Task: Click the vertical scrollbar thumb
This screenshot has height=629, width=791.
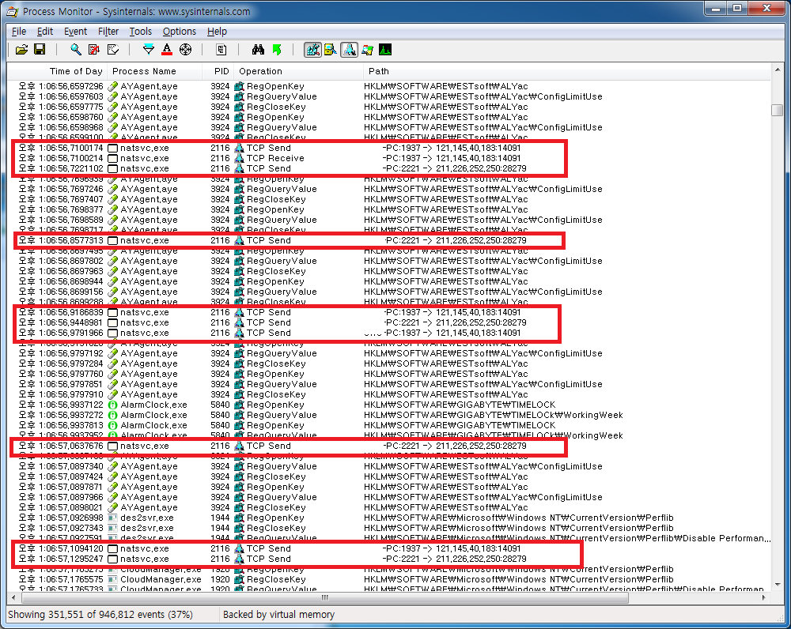Action: point(777,110)
